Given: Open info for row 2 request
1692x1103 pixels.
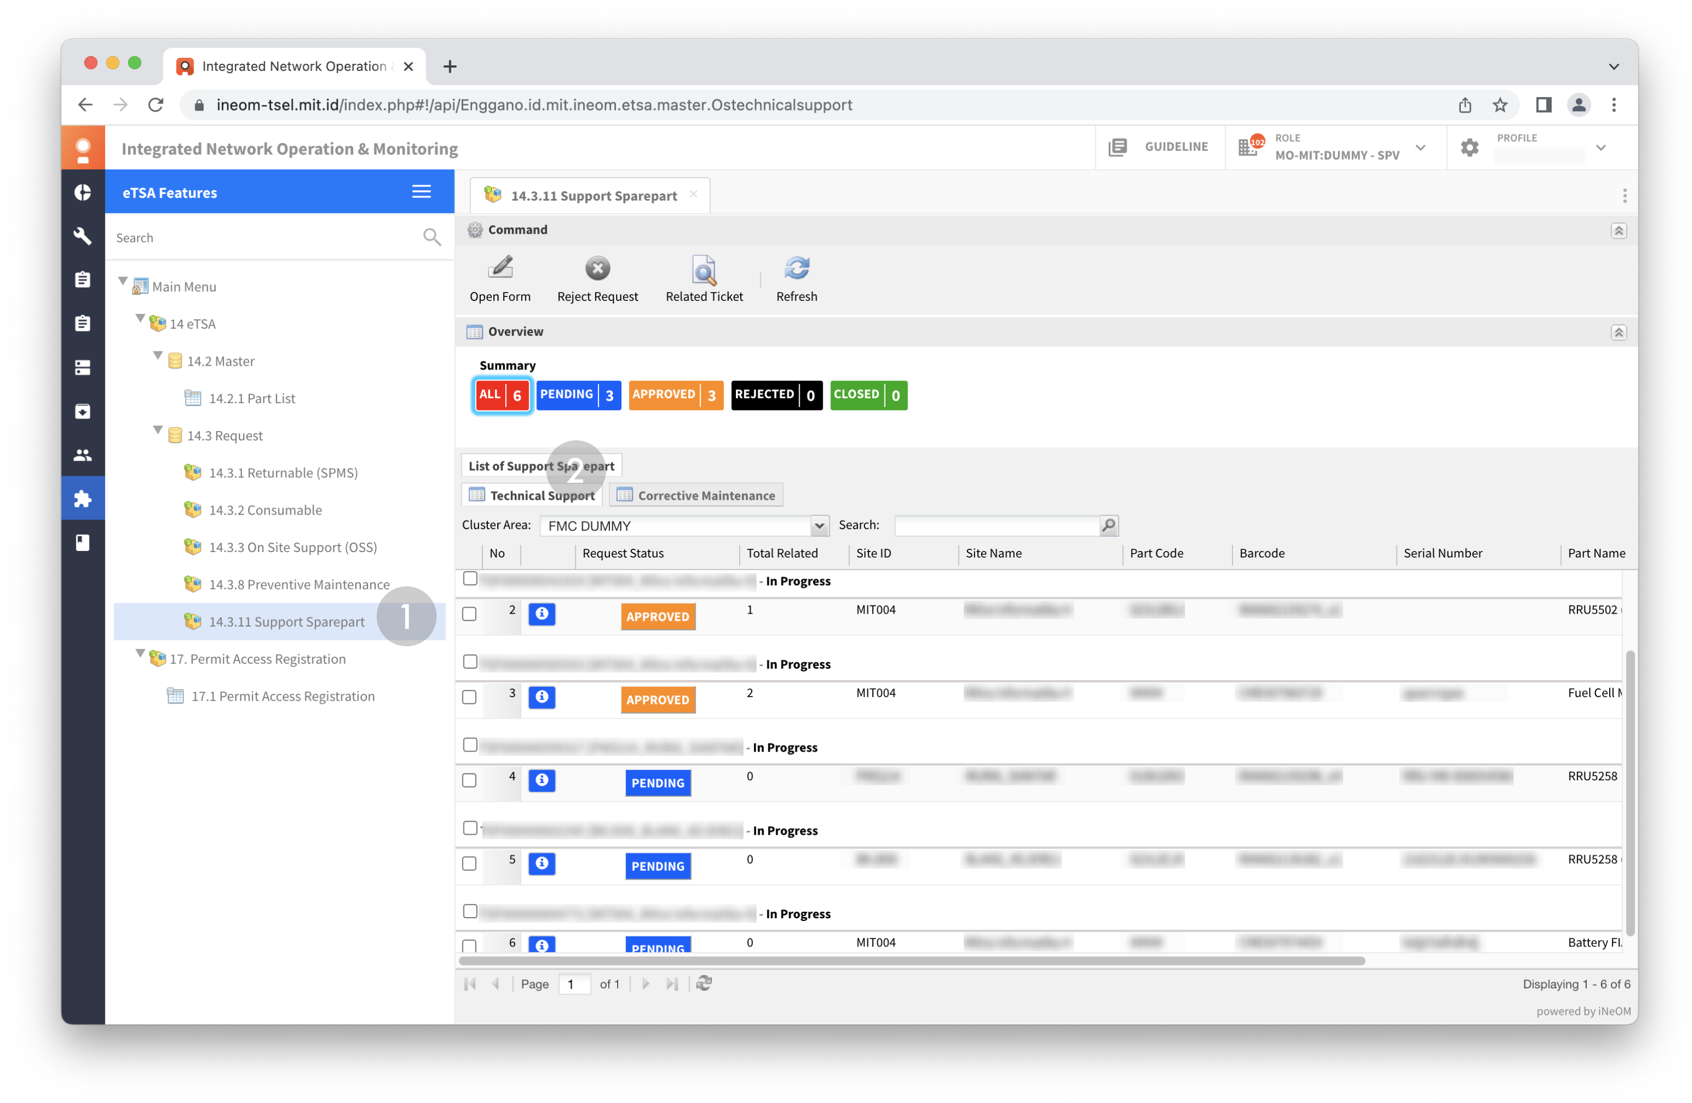Looking at the screenshot, I should pyautogui.click(x=542, y=614).
